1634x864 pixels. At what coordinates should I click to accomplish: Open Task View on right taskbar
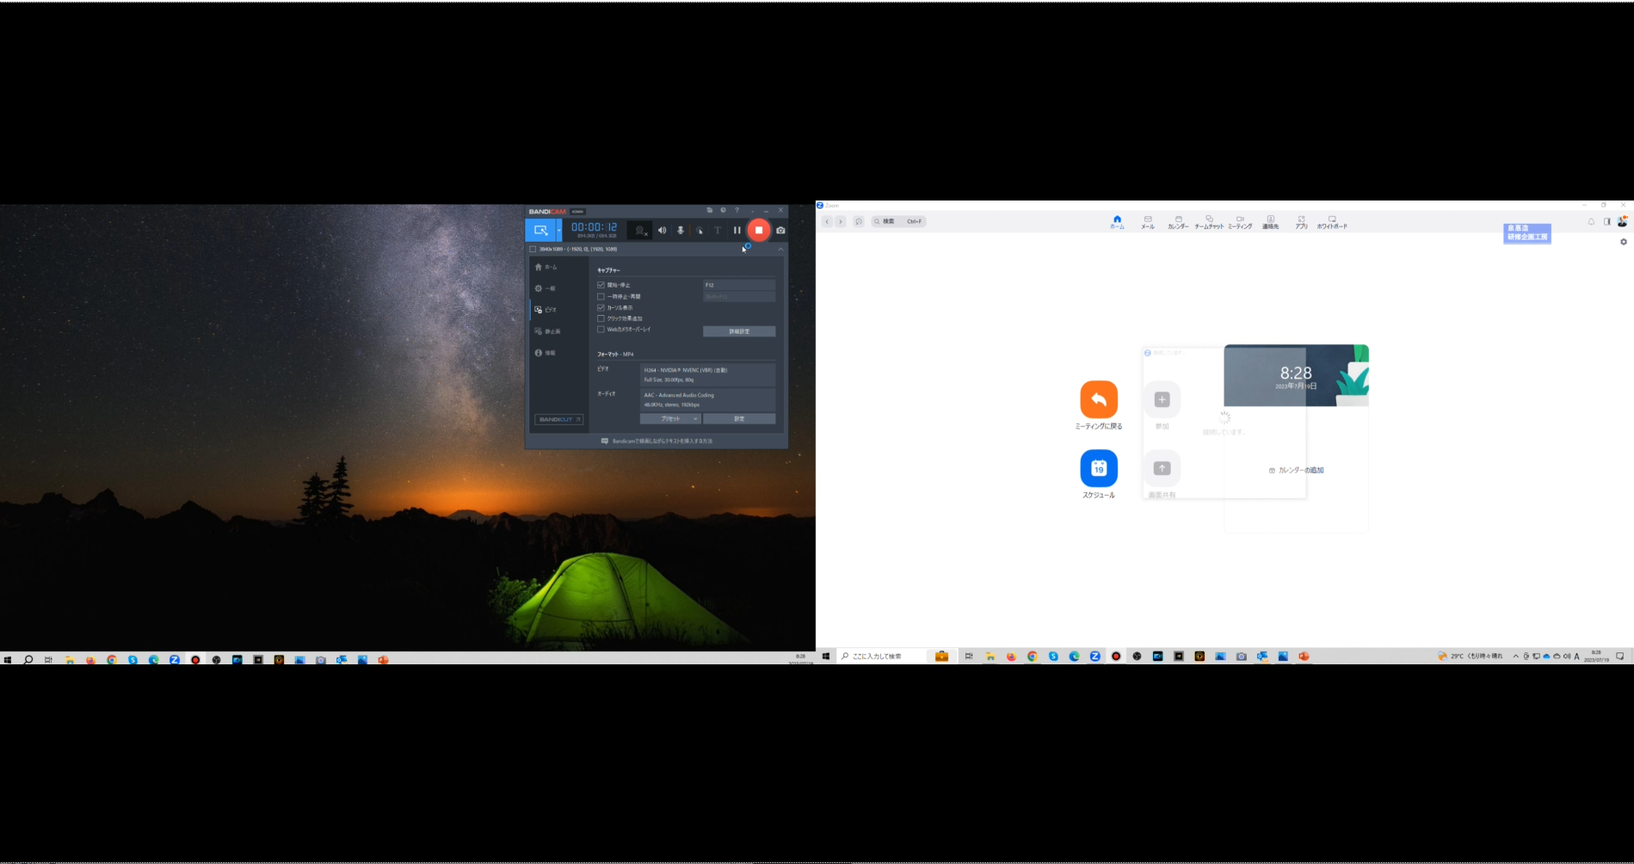click(969, 656)
